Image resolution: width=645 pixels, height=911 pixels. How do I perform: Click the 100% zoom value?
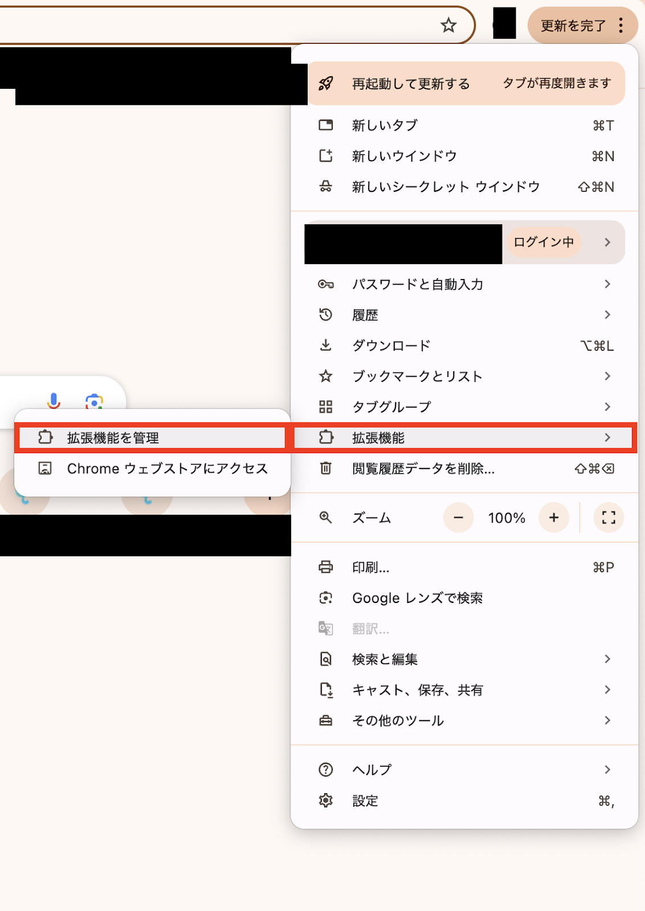(507, 518)
